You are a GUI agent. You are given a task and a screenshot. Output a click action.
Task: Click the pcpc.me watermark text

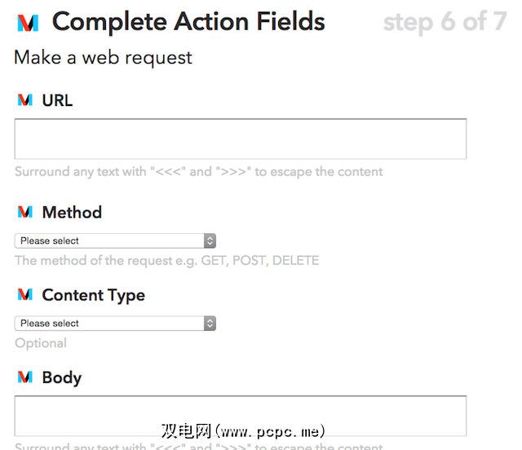243,430
